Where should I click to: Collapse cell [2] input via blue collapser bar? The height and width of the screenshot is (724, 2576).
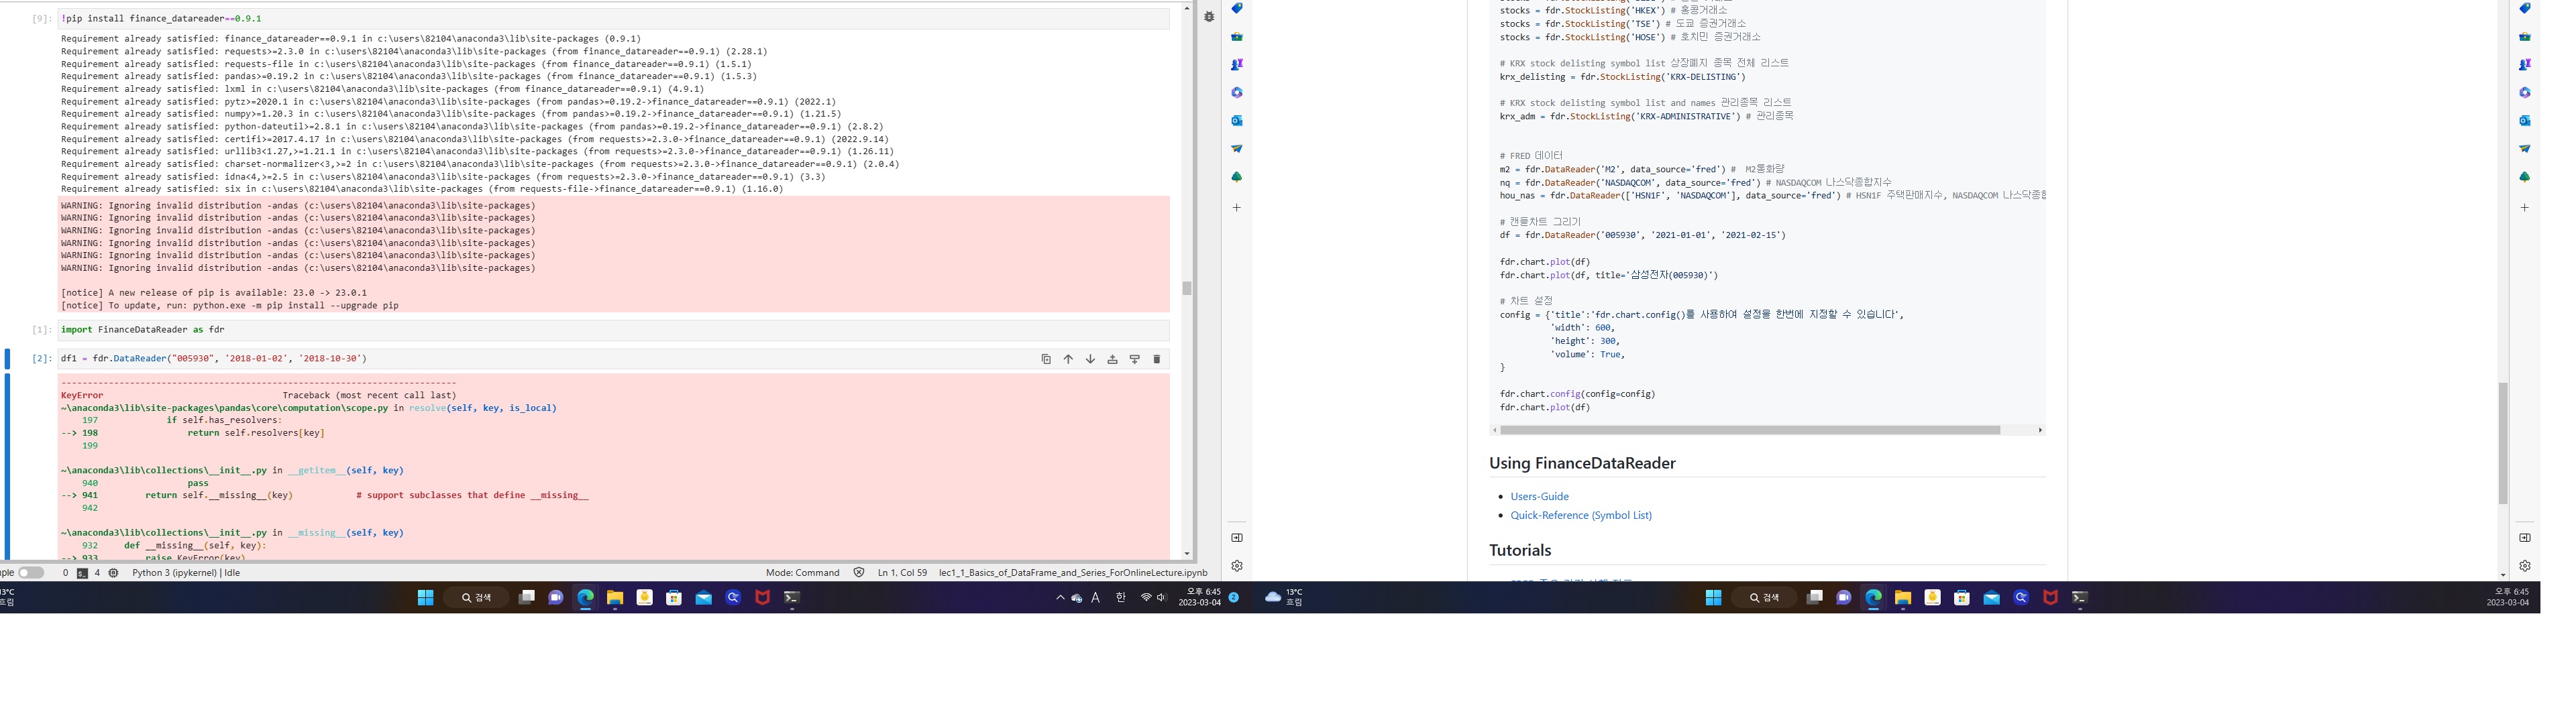[7, 359]
